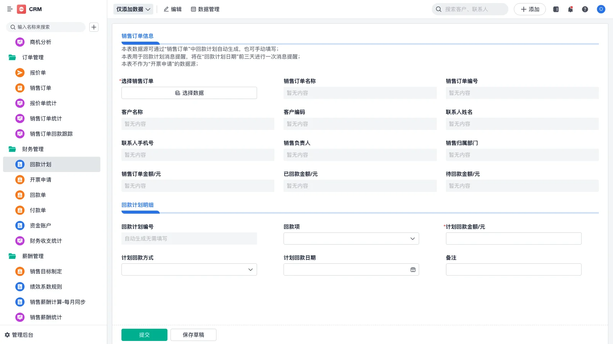Open the 回款项 dropdown
The image size is (613, 344).
pos(412,238)
